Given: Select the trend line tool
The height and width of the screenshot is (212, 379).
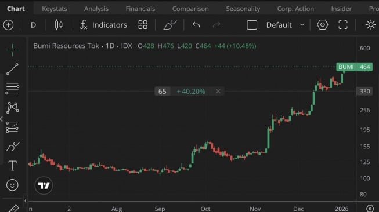Looking at the screenshot, I should [12, 69].
